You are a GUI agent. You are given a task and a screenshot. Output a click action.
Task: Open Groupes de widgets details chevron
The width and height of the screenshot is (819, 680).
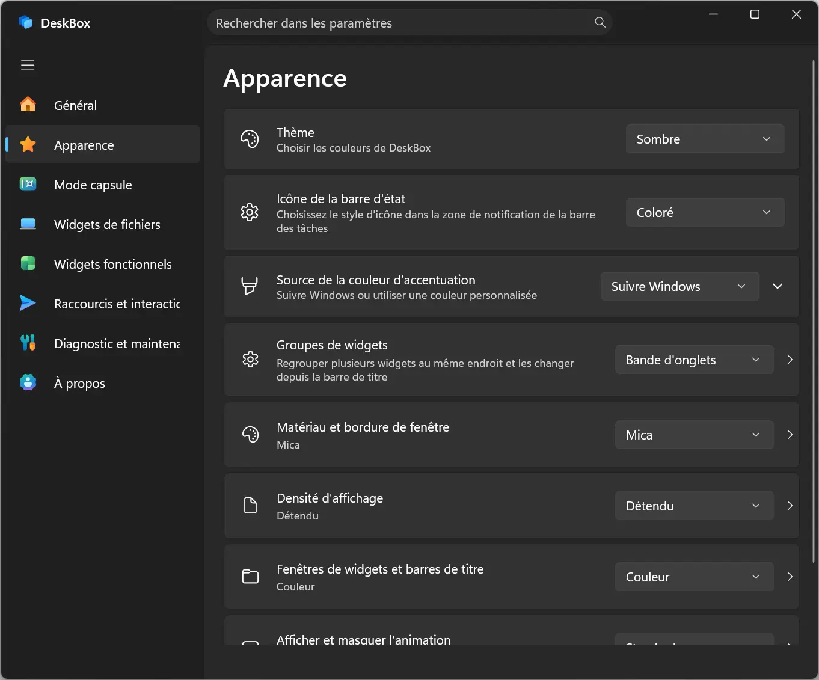[x=790, y=360]
